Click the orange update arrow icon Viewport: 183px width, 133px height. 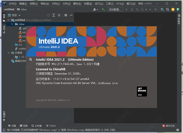tap(173, 9)
